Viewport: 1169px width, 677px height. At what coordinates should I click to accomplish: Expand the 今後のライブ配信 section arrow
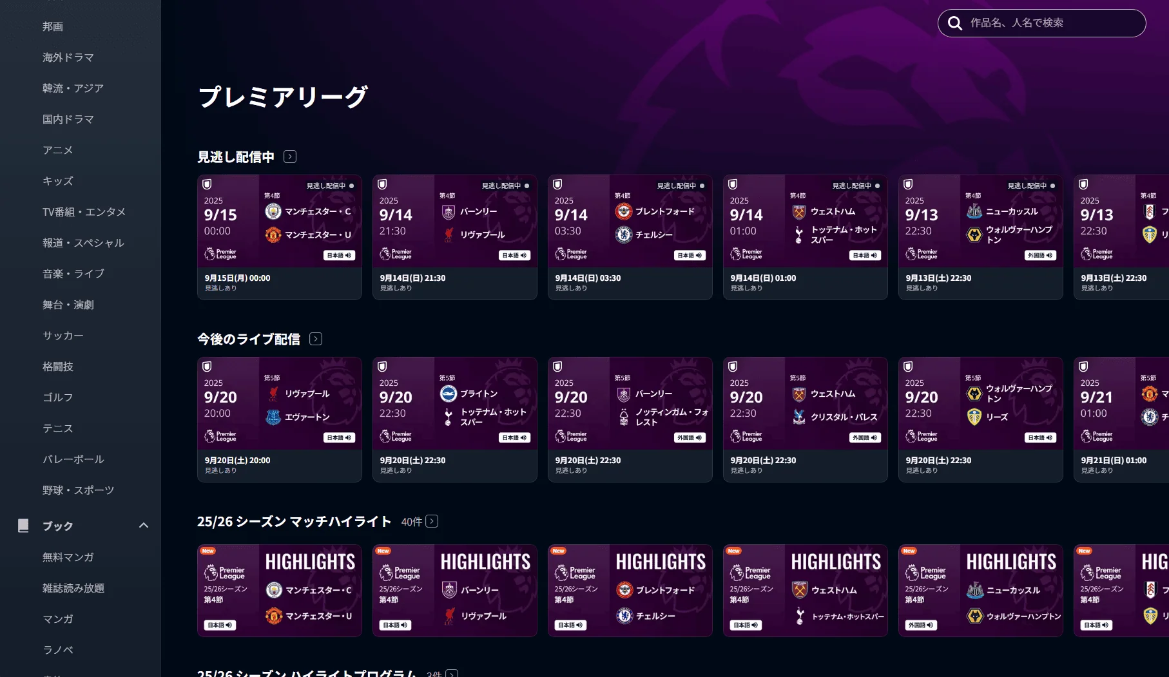coord(316,339)
